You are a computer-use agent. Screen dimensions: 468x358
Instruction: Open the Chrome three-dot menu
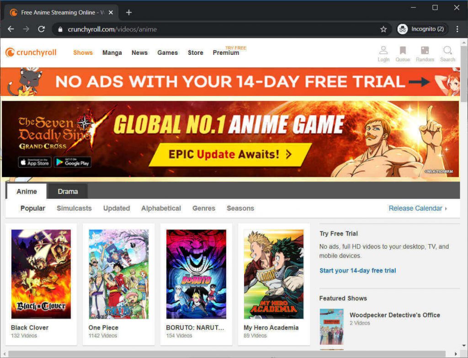tap(457, 29)
